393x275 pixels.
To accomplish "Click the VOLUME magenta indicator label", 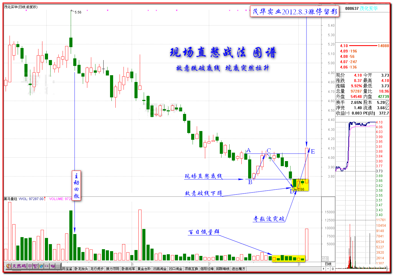I will tap(61, 199).
